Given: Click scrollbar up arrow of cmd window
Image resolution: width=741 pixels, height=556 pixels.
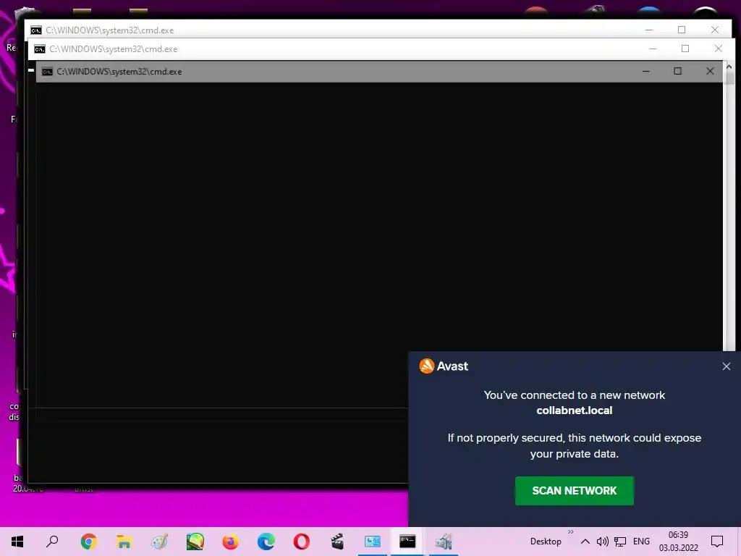Looking at the screenshot, I should click(729, 67).
